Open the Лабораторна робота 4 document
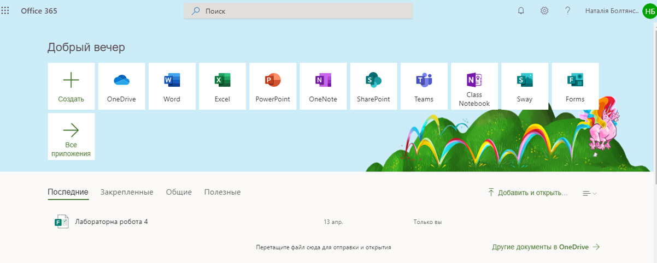 (x=112, y=222)
